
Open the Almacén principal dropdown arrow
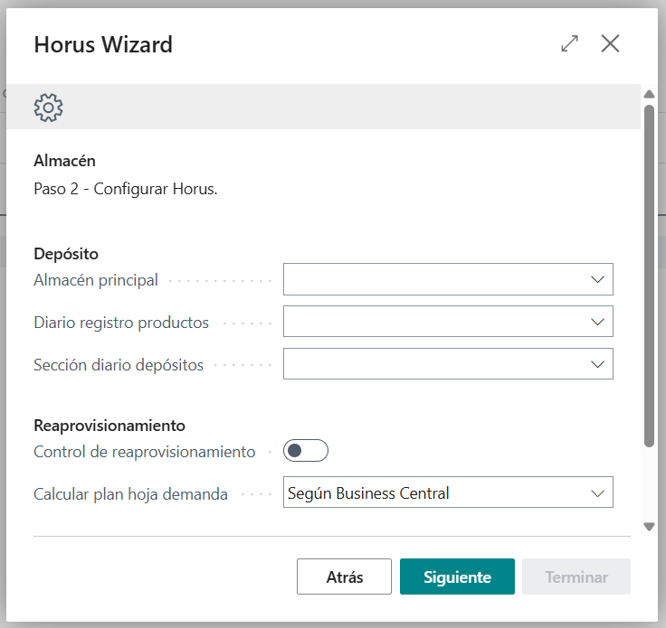tap(597, 279)
